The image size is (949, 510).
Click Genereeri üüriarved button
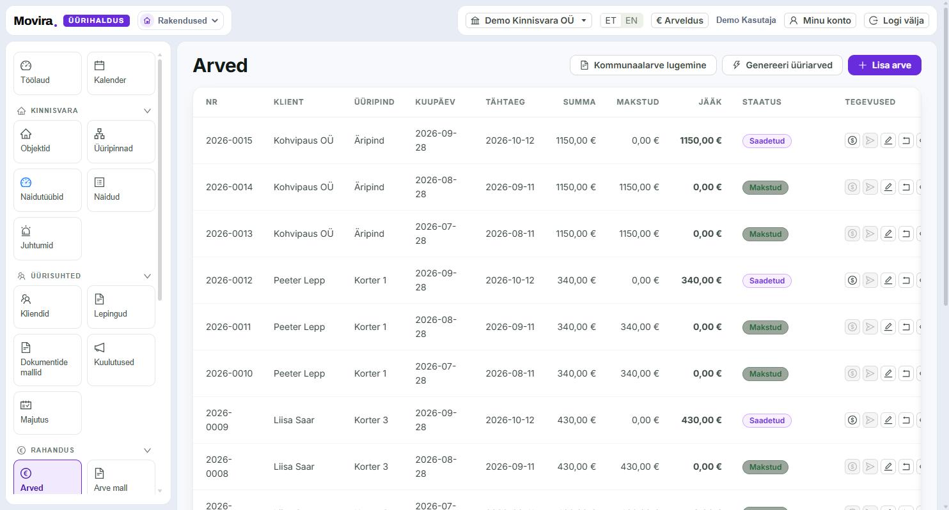[x=782, y=65]
